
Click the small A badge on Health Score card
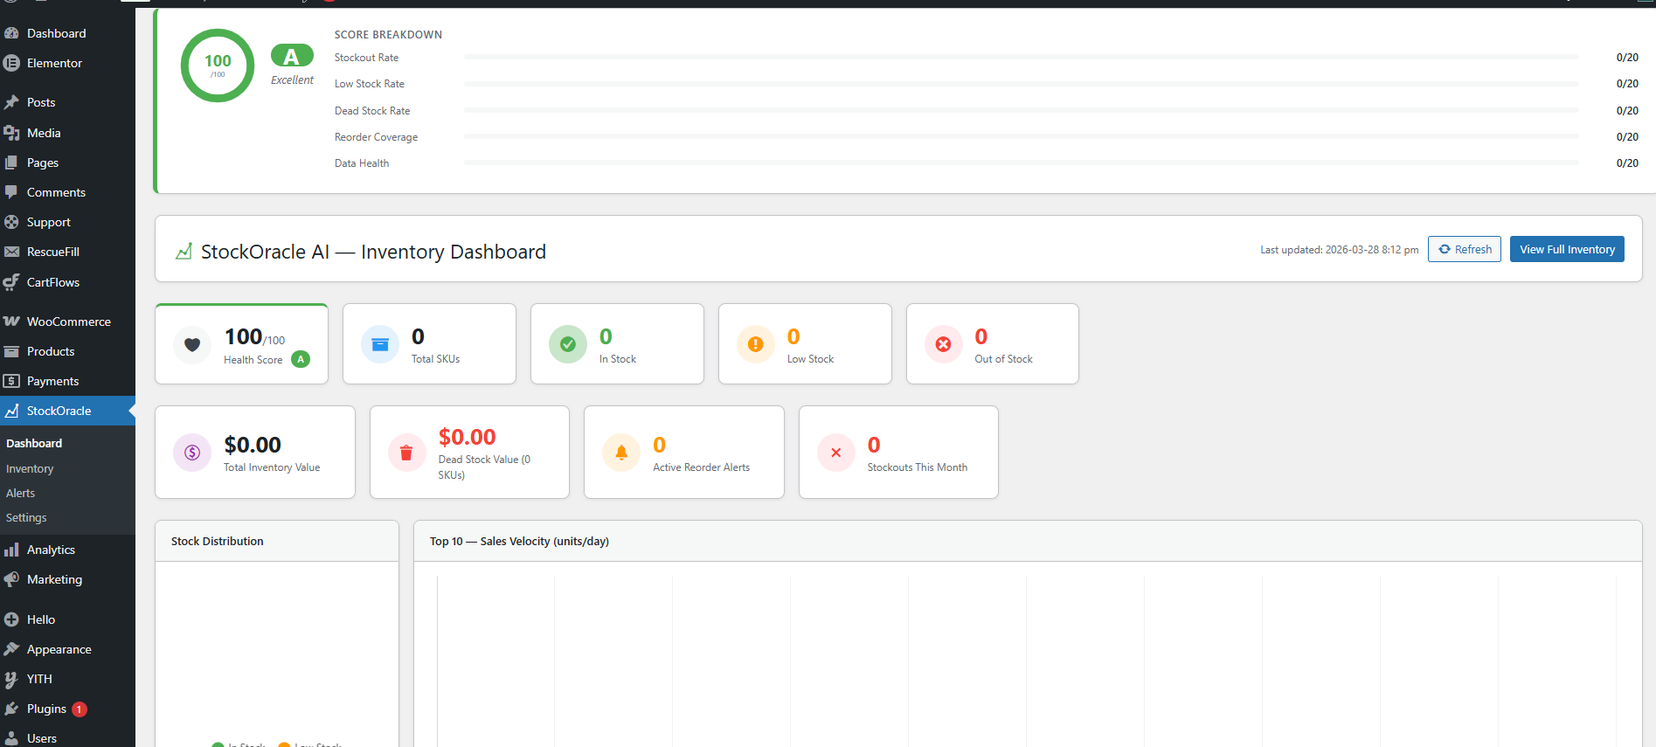tap(301, 359)
